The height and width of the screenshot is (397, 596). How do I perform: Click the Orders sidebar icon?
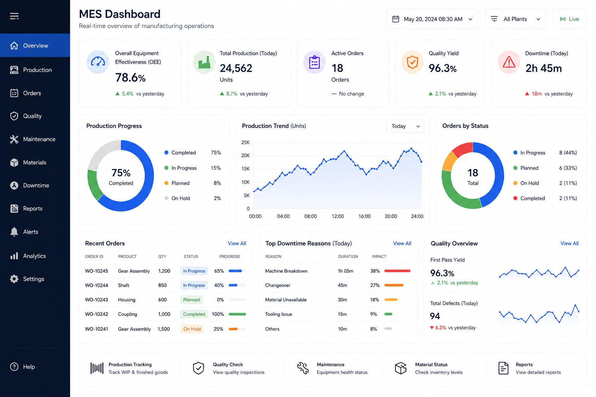point(14,93)
